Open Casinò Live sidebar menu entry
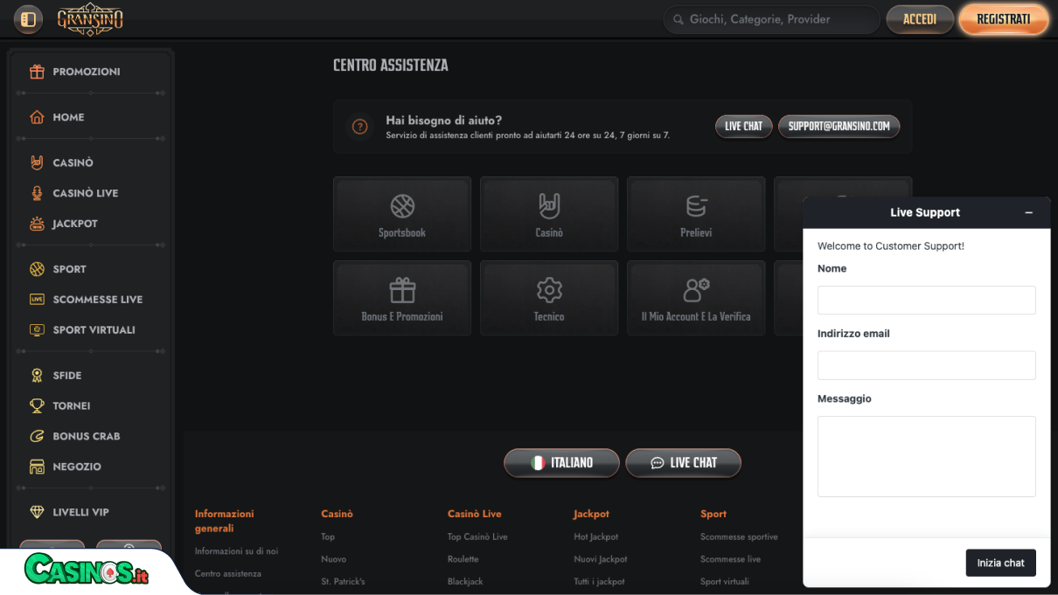Screen dimensions: 1058x595 pyautogui.click(x=86, y=193)
